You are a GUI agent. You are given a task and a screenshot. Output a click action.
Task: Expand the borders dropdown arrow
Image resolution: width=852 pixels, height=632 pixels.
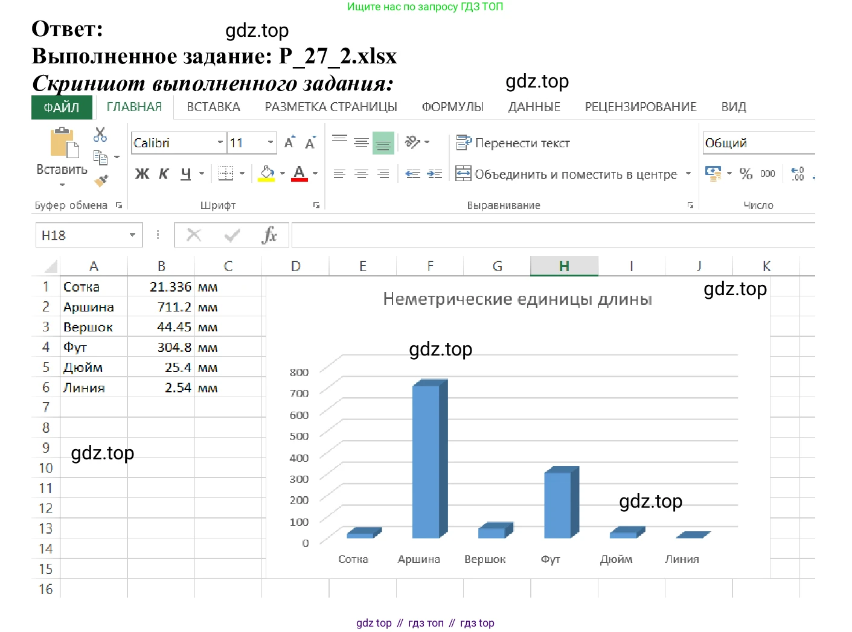pyautogui.click(x=242, y=174)
